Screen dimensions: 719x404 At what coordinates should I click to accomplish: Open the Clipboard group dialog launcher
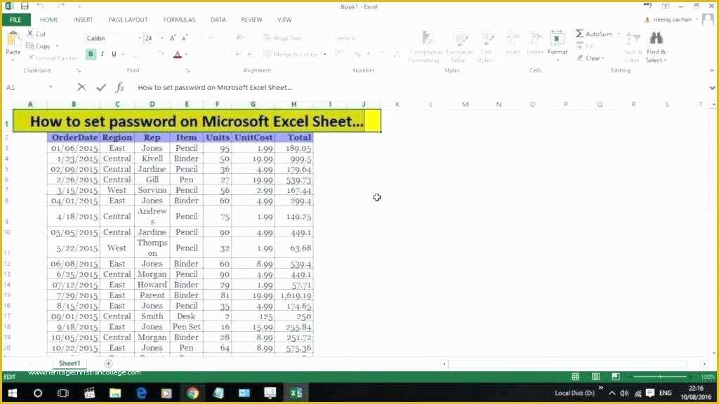tap(79, 71)
